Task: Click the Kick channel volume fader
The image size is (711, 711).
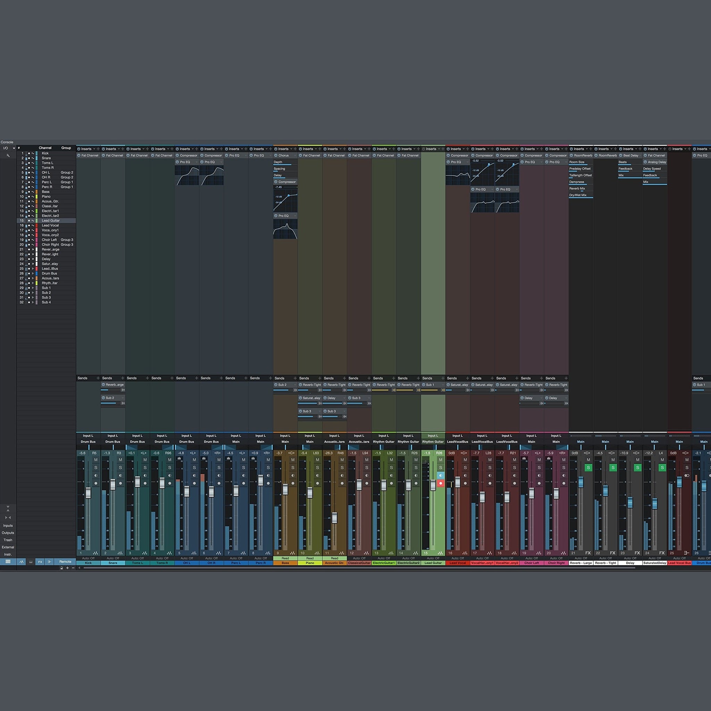Action: click(88, 492)
